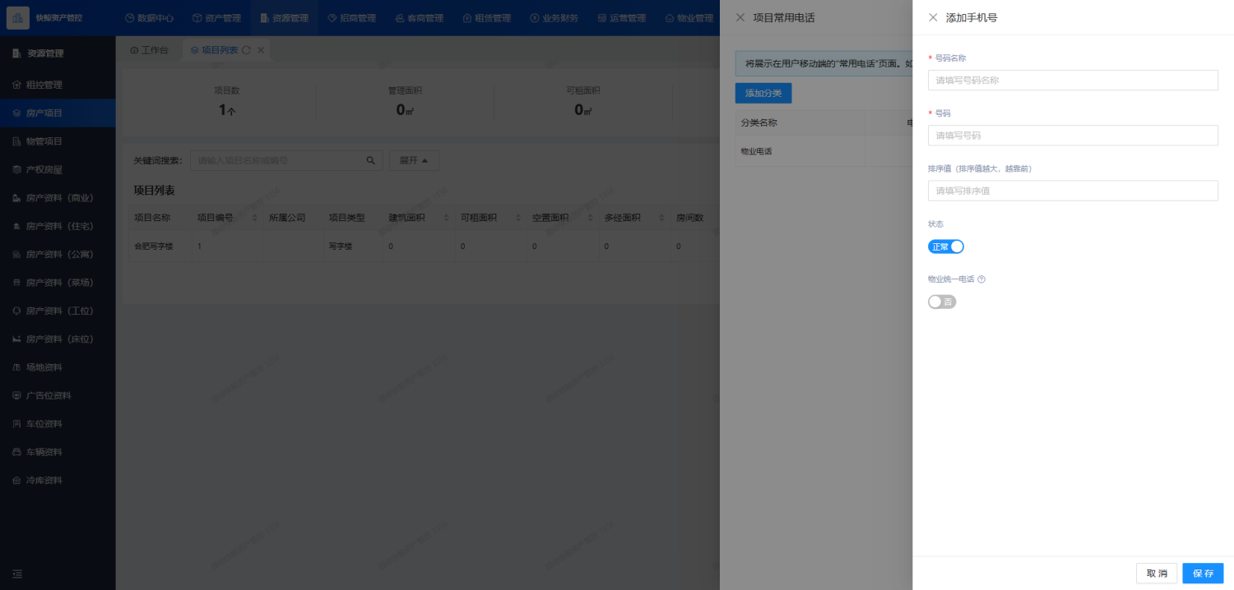Click the search magnifier in keyword field
Image resolution: width=1234 pixels, height=590 pixels.
click(371, 160)
